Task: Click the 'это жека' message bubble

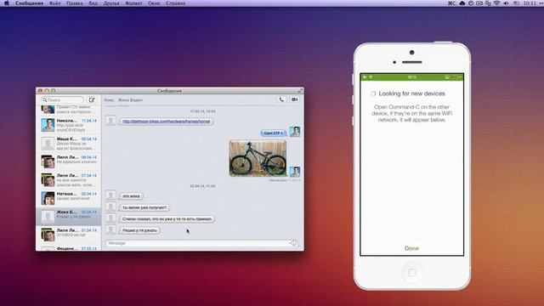Action: [x=131, y=196]
